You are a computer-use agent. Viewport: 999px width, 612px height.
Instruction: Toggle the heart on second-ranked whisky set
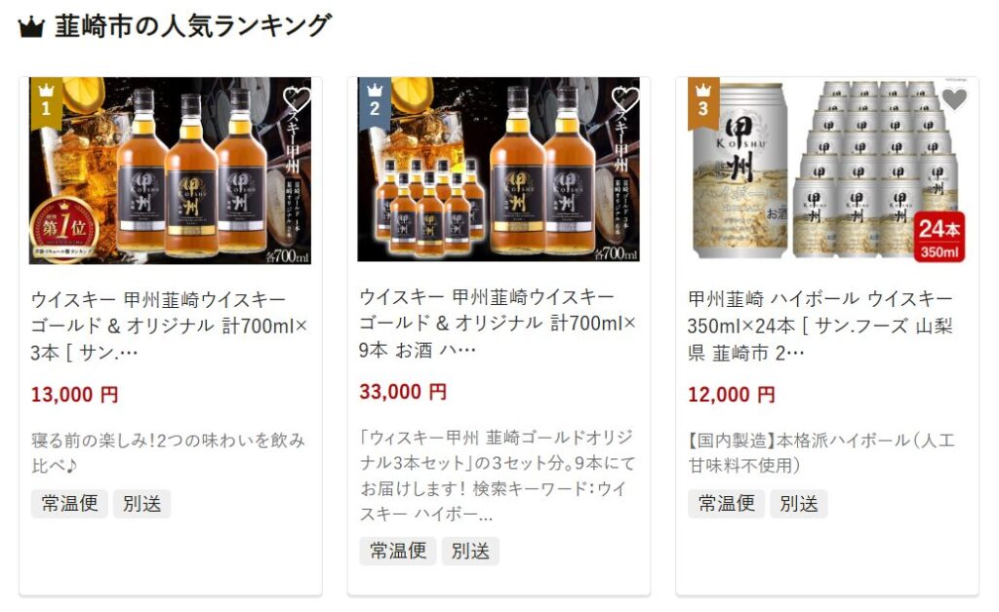click(x=625, y=99)
